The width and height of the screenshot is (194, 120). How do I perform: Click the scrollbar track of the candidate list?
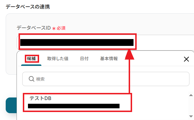click(191, 106)
